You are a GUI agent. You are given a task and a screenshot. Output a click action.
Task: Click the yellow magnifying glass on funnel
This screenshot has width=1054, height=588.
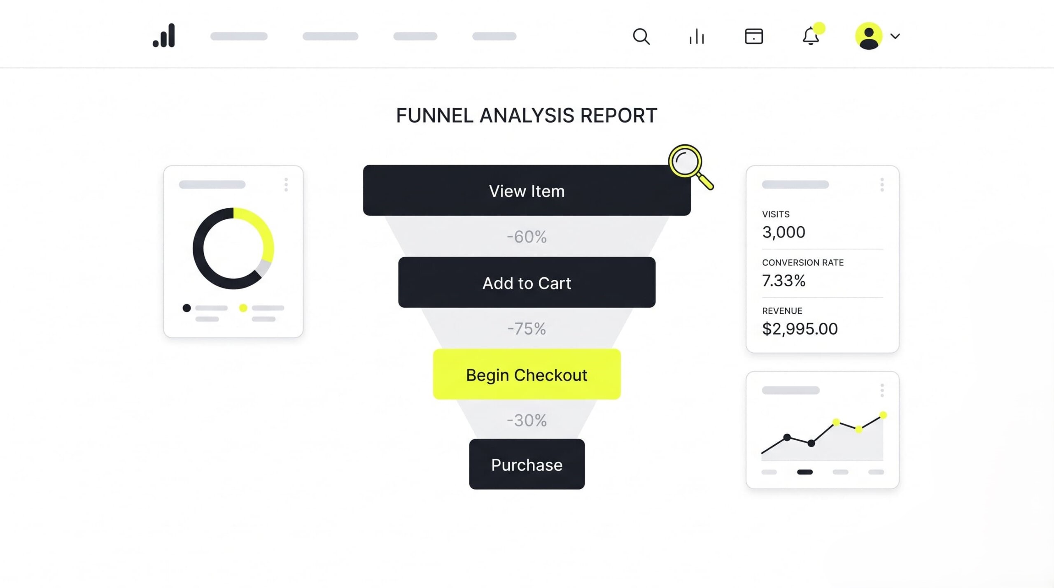tap(691, 167)
